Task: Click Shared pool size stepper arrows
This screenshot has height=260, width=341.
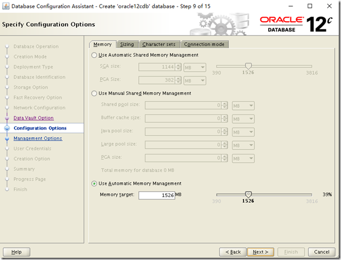Action: click(x=225, y=106)
